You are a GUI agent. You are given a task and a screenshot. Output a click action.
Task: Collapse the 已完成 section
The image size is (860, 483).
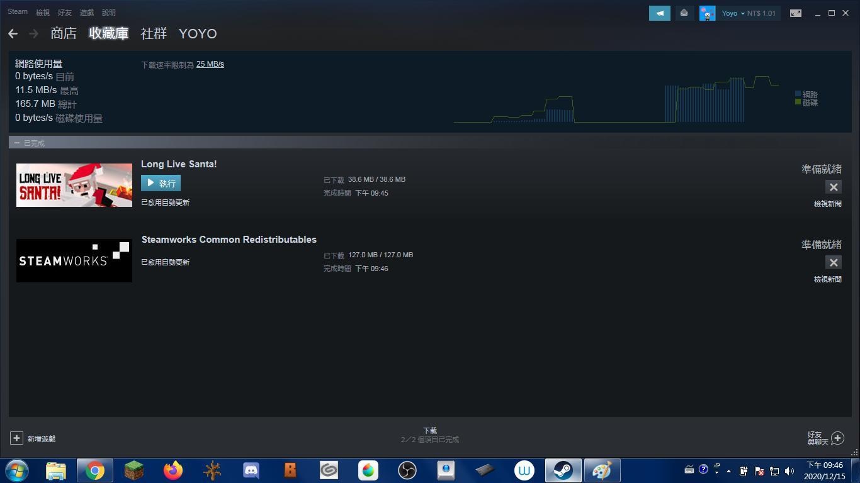point(16,143)
